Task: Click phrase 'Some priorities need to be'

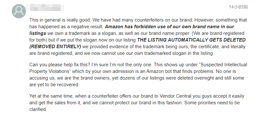Action: [212, 103]
